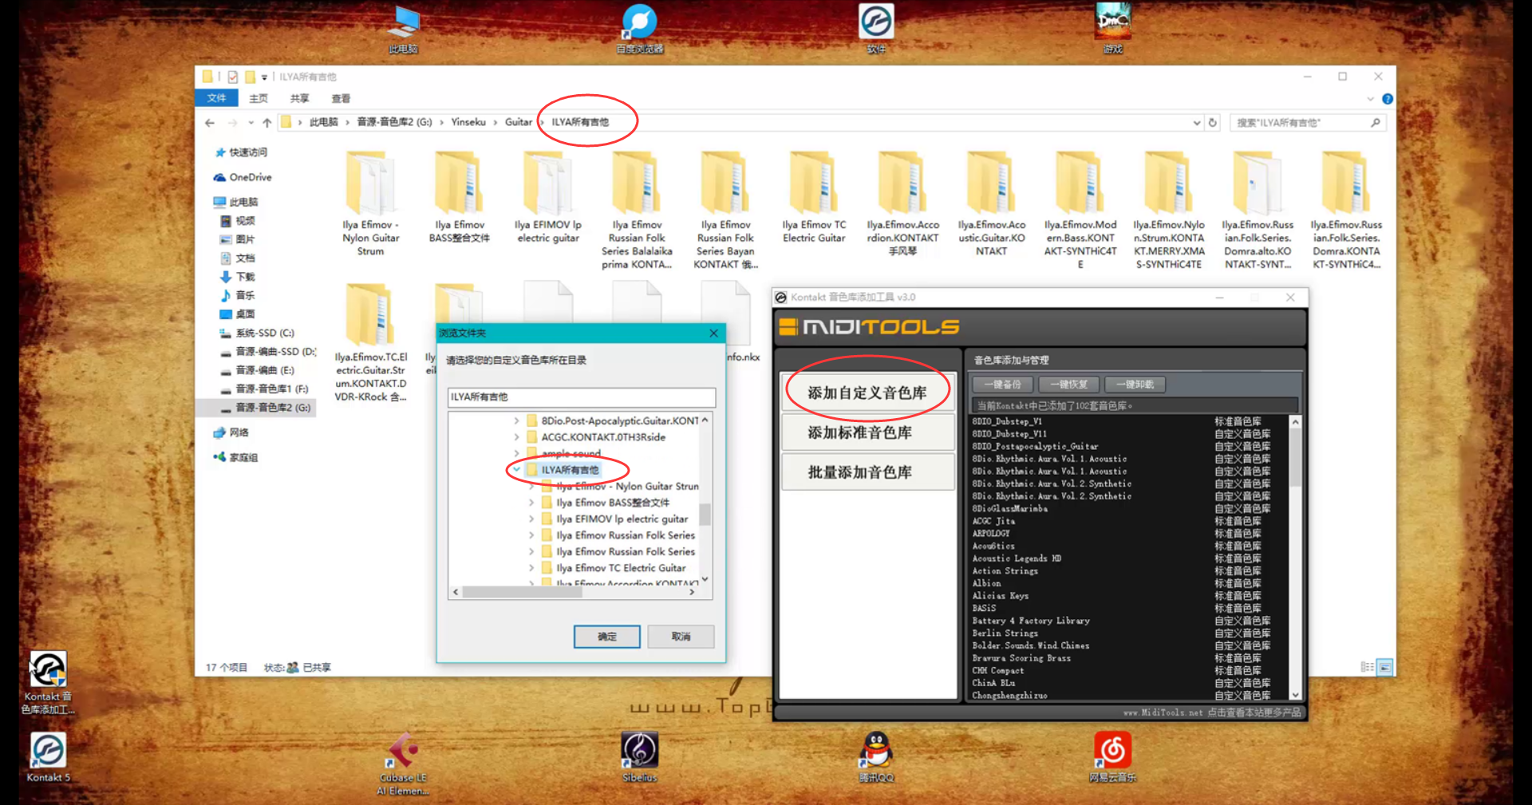Click the Kontakt library list scrollbar
This screenshot has height=805, width=1532.
click(1295, 457)
